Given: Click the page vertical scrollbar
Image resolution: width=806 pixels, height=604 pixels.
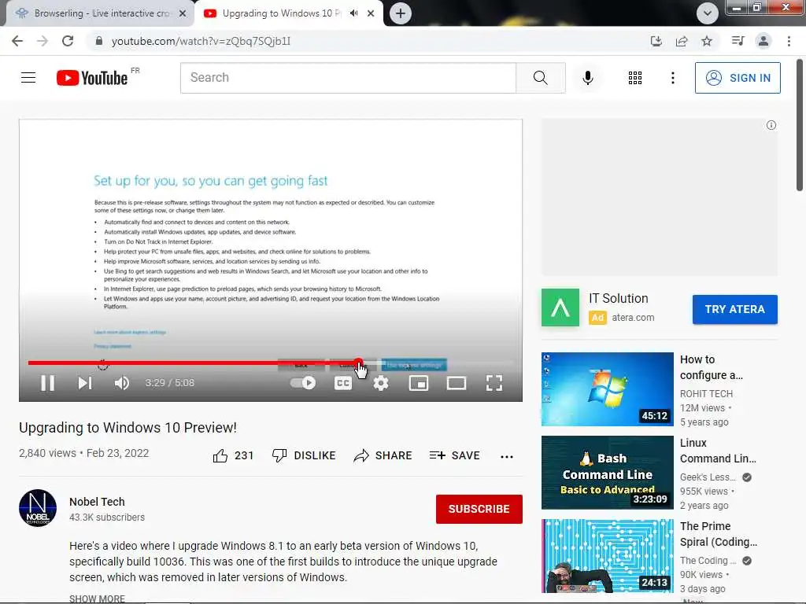Looking at the screenshot, I should pyautogui.click(x=800, y=125).
